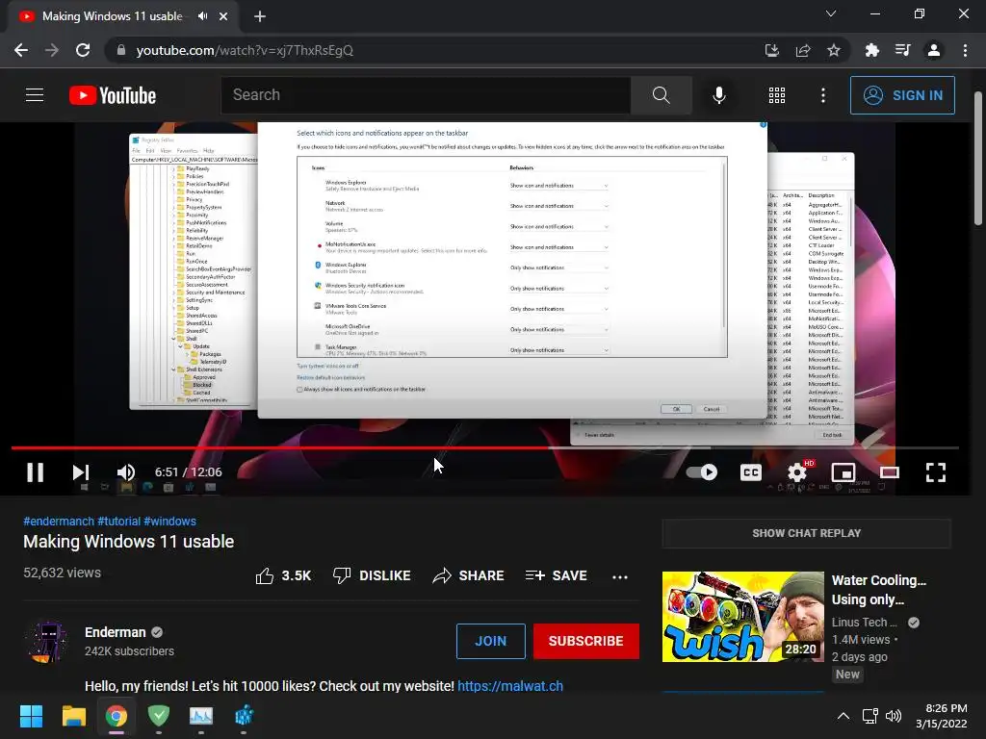Open the Water Cooling video title
This screenshot has width=986, height=739.
[x=879, y=590]
